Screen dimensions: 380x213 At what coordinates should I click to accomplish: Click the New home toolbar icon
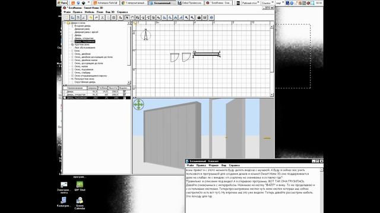tap(66, 18)
